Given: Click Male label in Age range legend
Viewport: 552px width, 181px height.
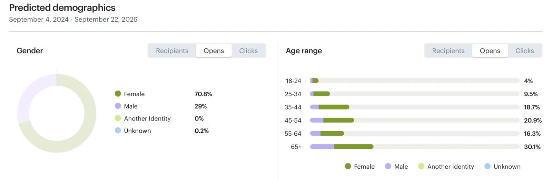Looking at the screenshot, I should click(x=401, y=167).
